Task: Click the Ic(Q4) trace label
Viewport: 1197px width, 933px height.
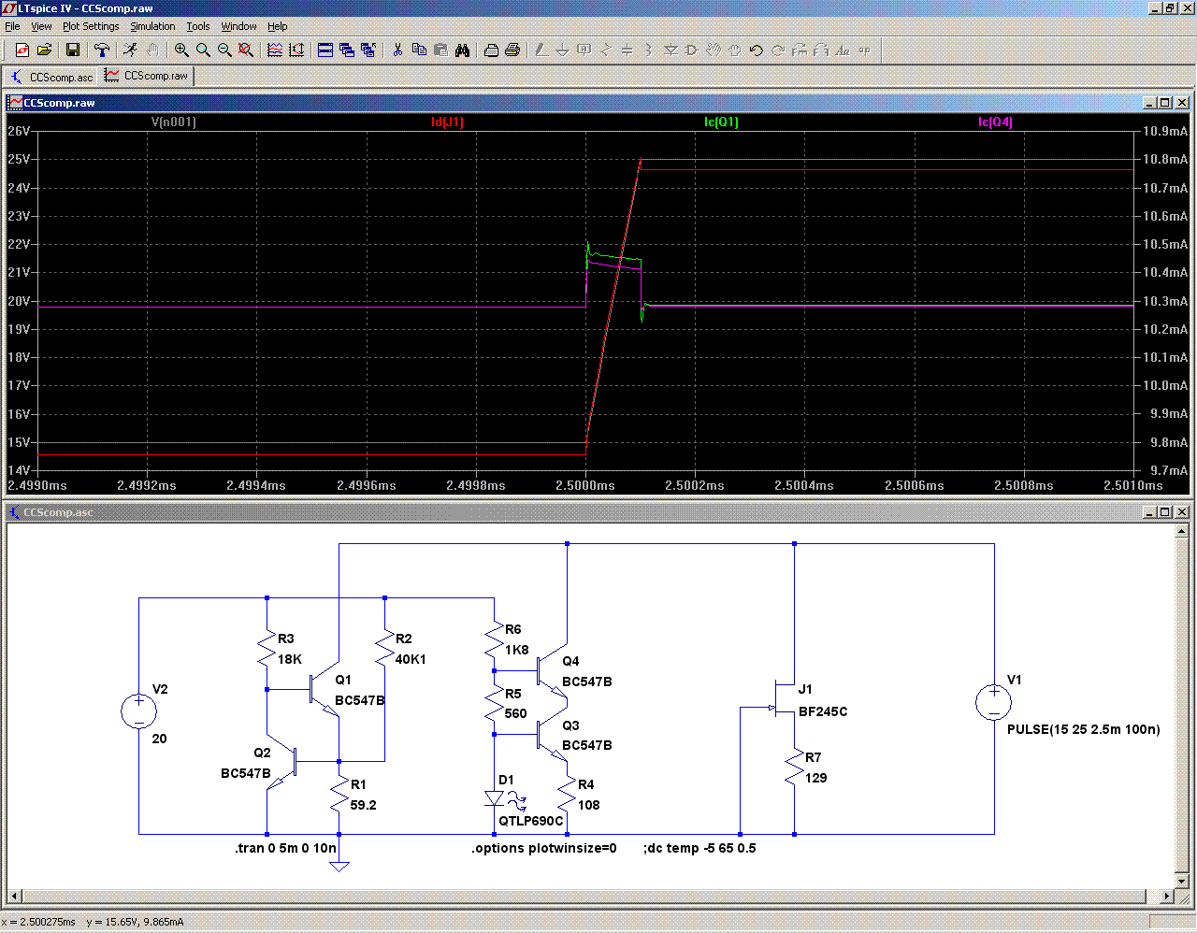Action: (995, 122)
